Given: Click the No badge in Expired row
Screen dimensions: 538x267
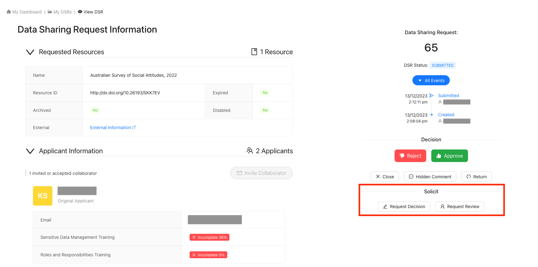Looking at the screenshot, I should 265,93.
